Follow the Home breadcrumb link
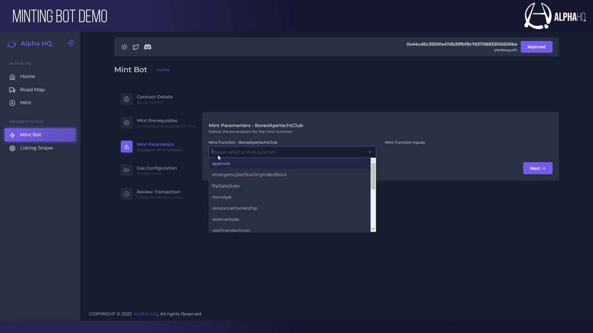 click(163, 70)
